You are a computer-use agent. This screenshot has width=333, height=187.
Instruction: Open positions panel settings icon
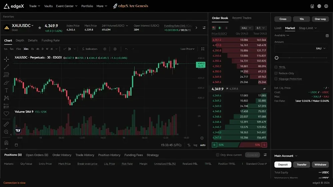(265, 155)
